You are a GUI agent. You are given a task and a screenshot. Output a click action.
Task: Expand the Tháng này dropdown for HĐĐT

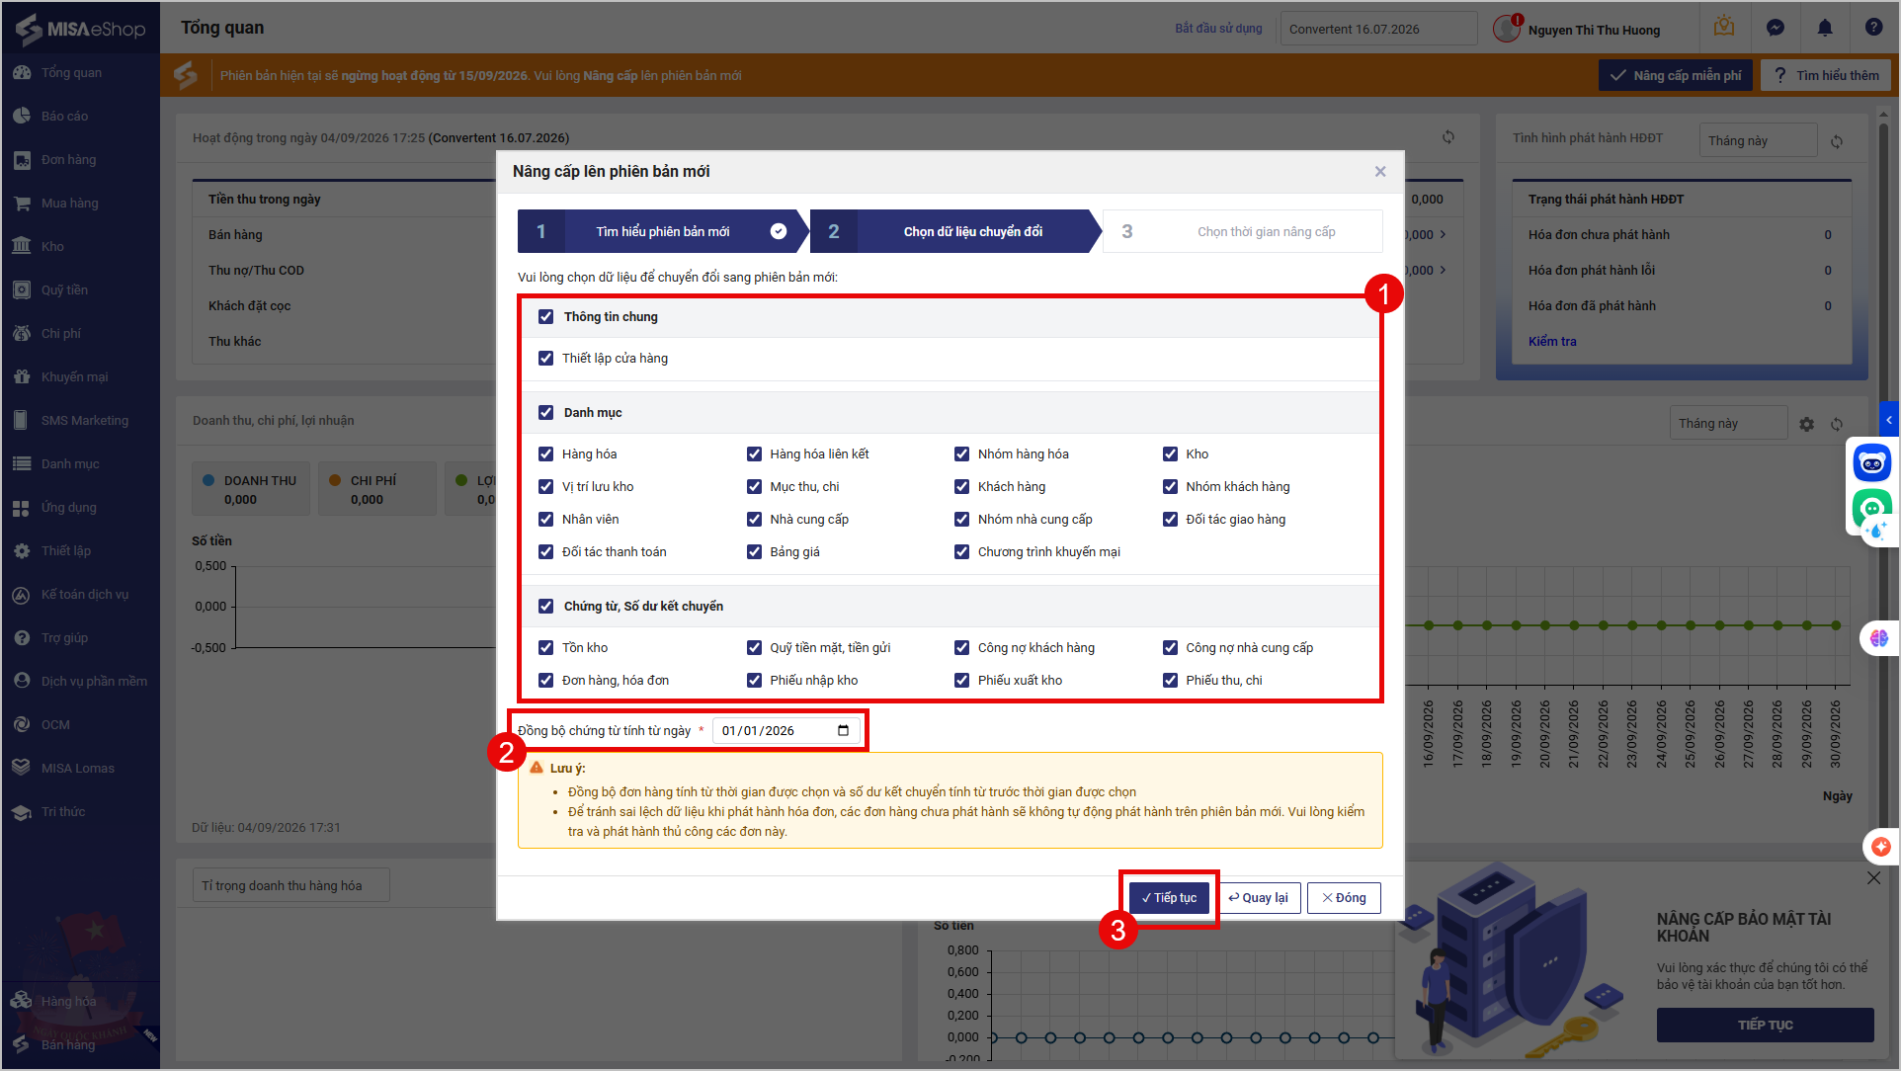pos(1758,140)
